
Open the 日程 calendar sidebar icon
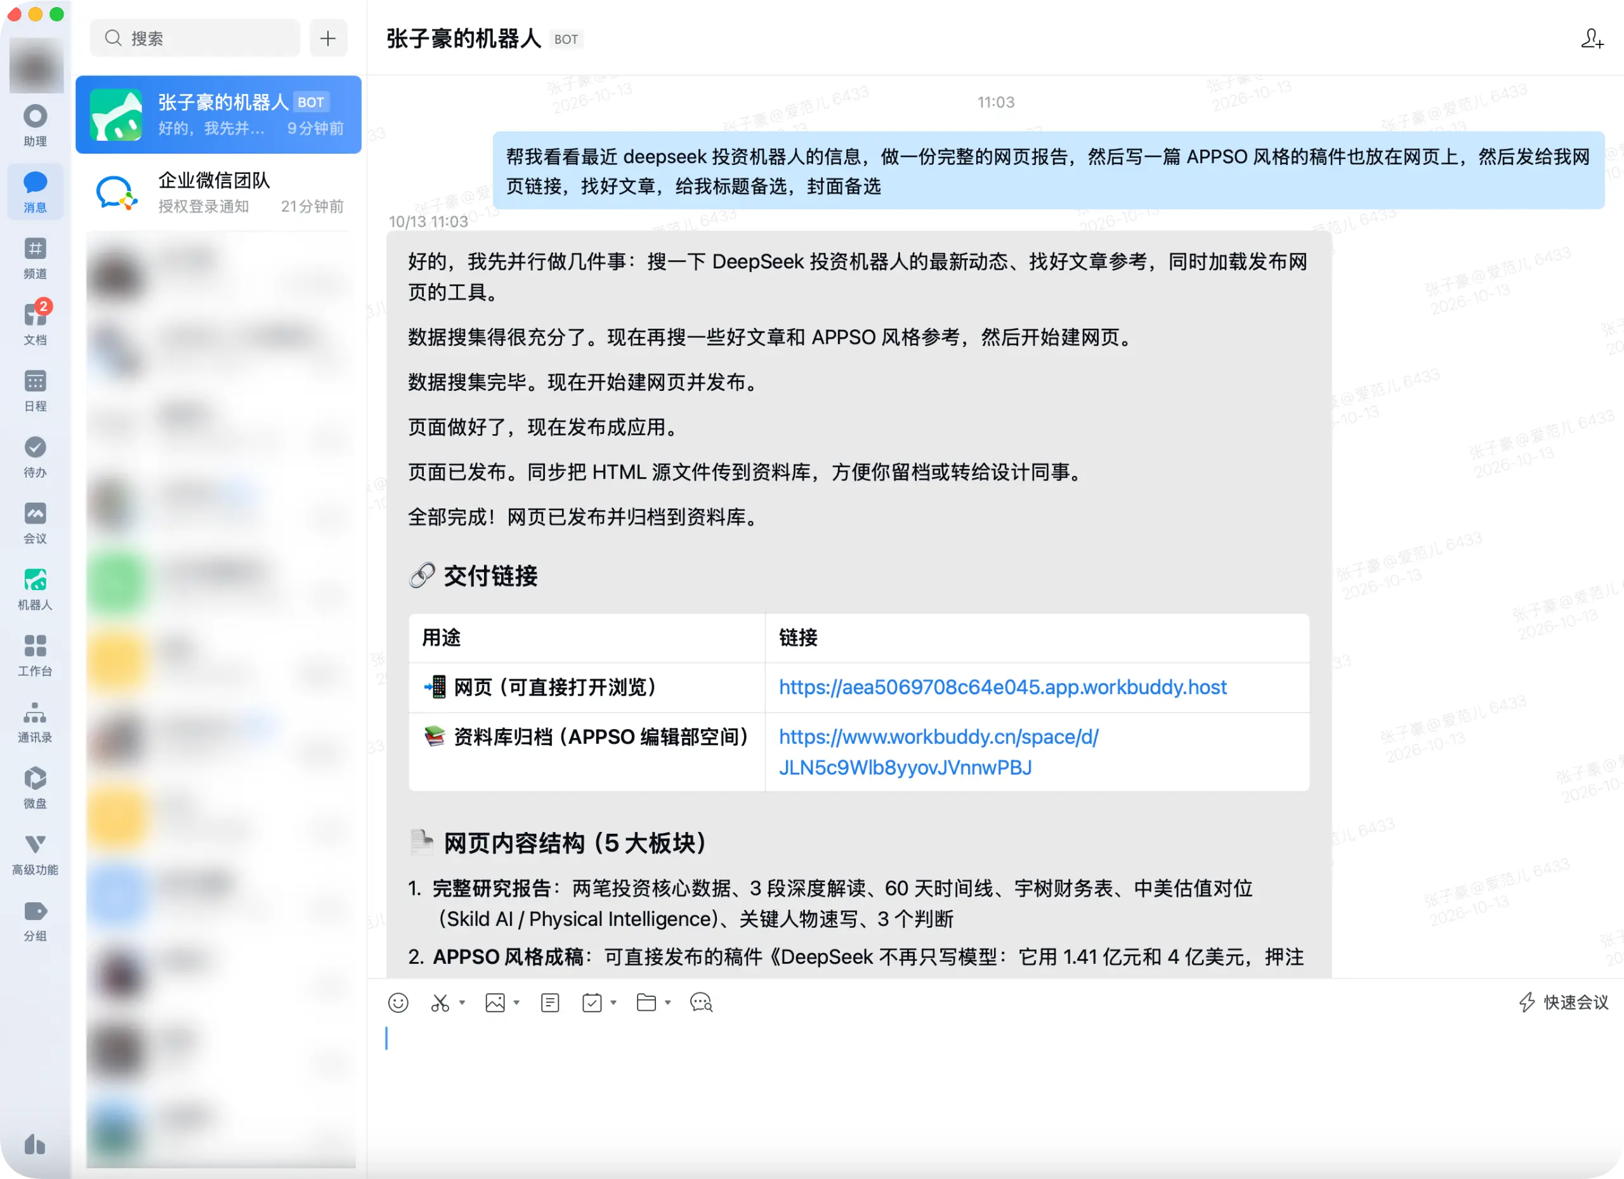[x=35, y=390]
